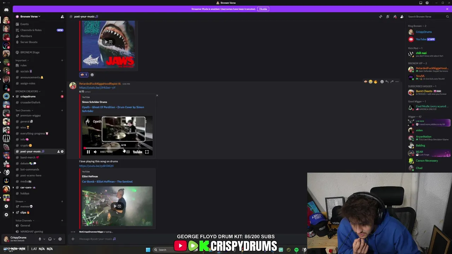
Task: Open Channels & Roles
Action: [40, 30]
